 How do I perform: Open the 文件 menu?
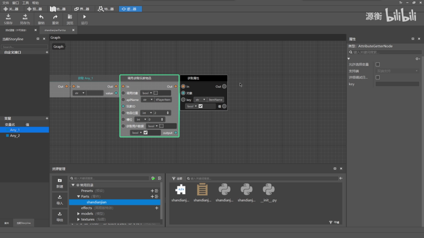(6, 3)
